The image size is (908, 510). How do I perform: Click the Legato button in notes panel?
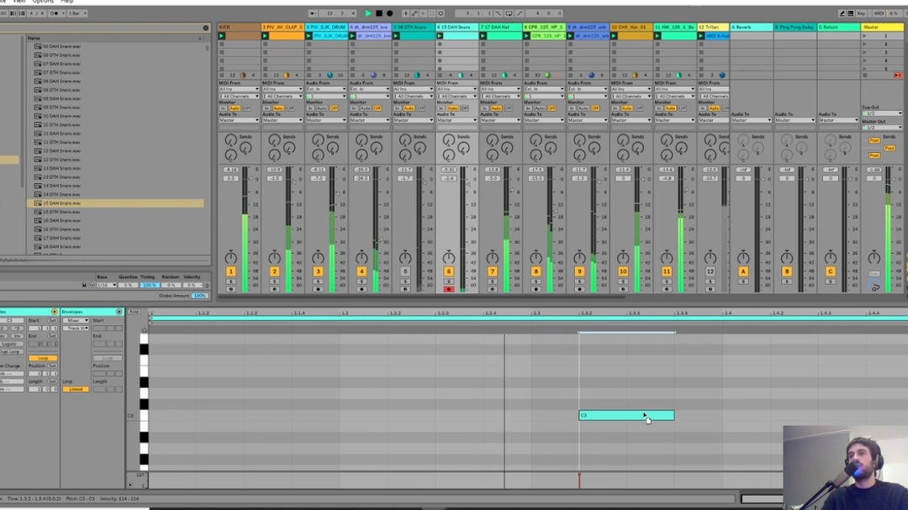click(x=10, y=344)
